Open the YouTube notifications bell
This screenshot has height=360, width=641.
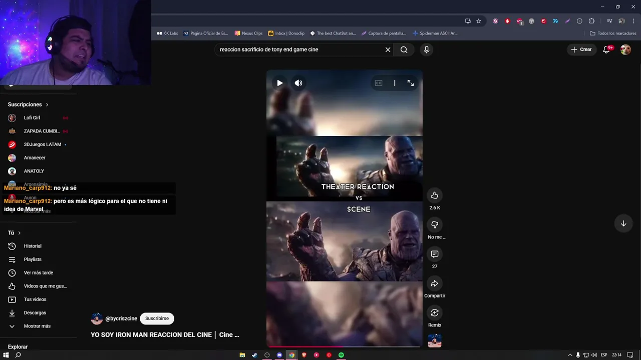pos(607,49)
